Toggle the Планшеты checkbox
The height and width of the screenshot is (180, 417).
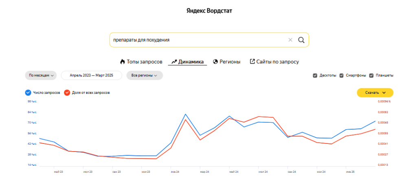(371, 76)
